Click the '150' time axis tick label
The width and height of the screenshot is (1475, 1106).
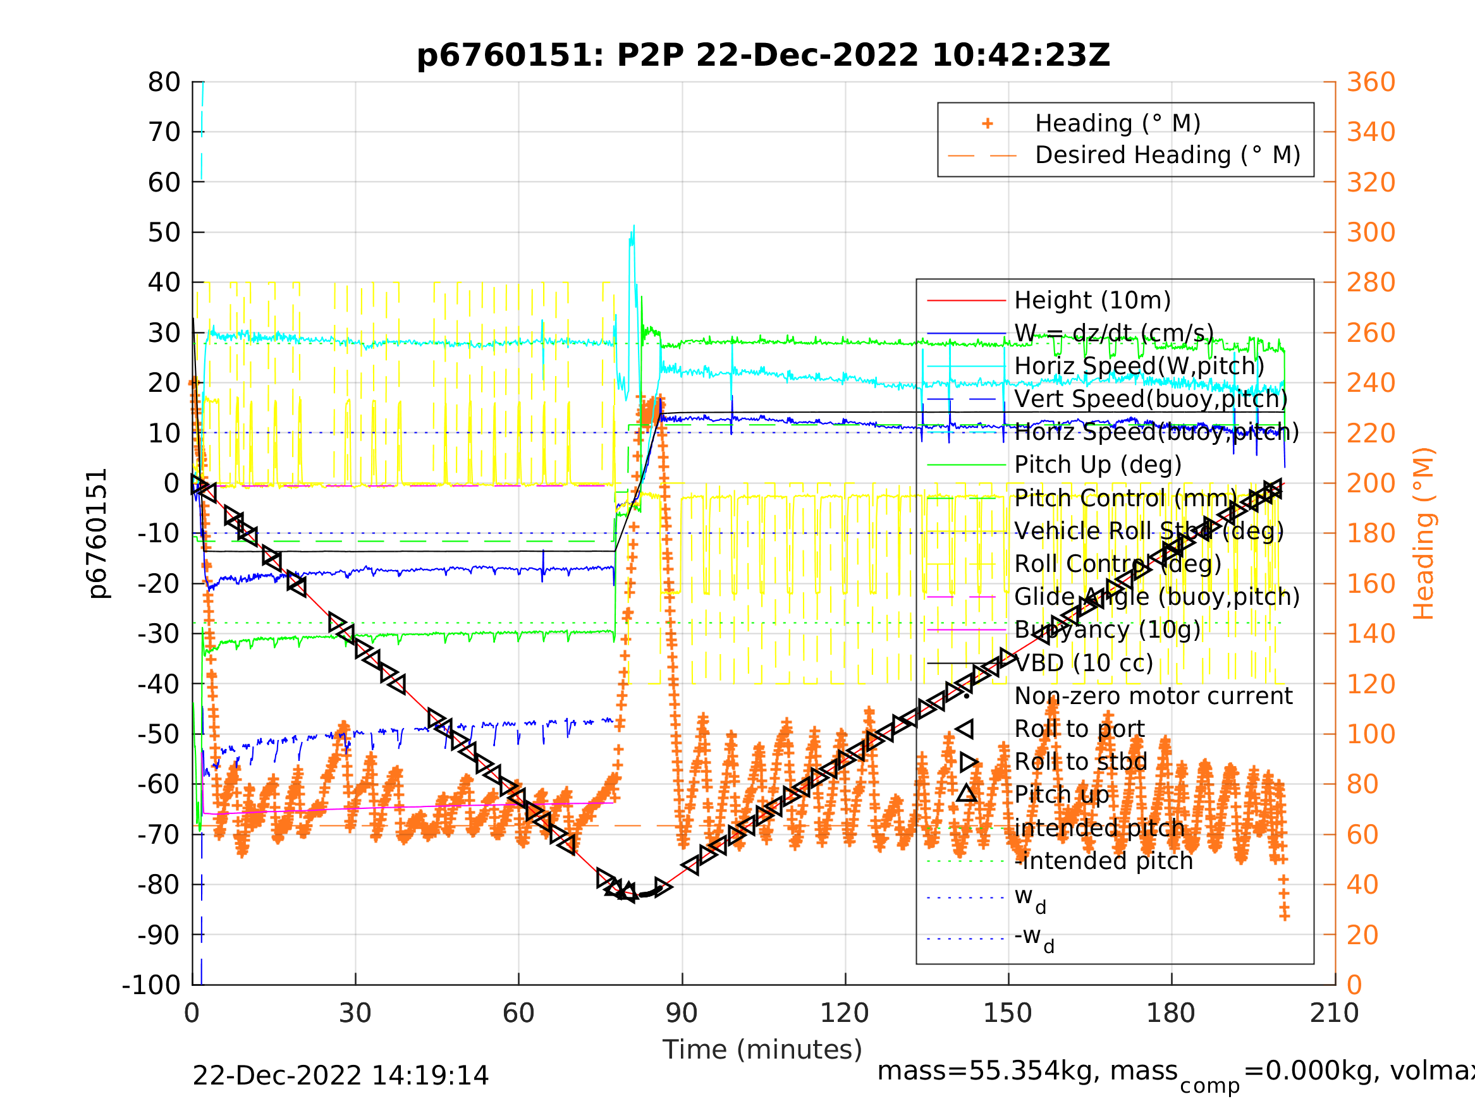1008,1013
